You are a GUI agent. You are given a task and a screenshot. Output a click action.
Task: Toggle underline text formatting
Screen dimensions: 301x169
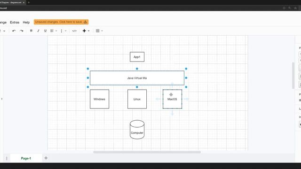[x=45, y=31]
